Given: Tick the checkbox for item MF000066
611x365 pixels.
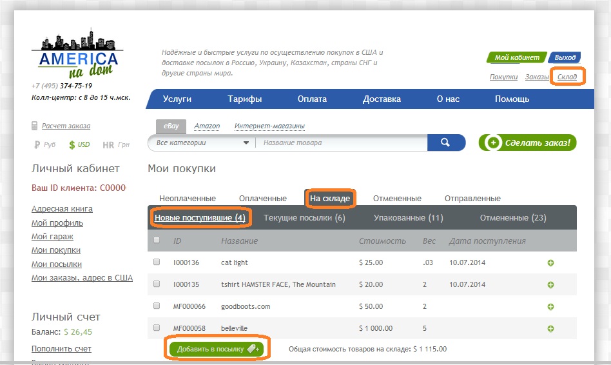Looking at the screenshot, I should [x=157, y=306].
